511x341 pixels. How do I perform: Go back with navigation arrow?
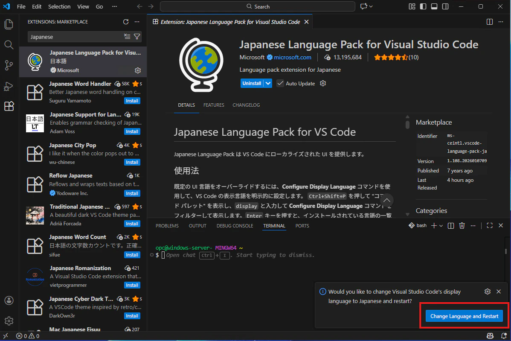tap(139, 6)
